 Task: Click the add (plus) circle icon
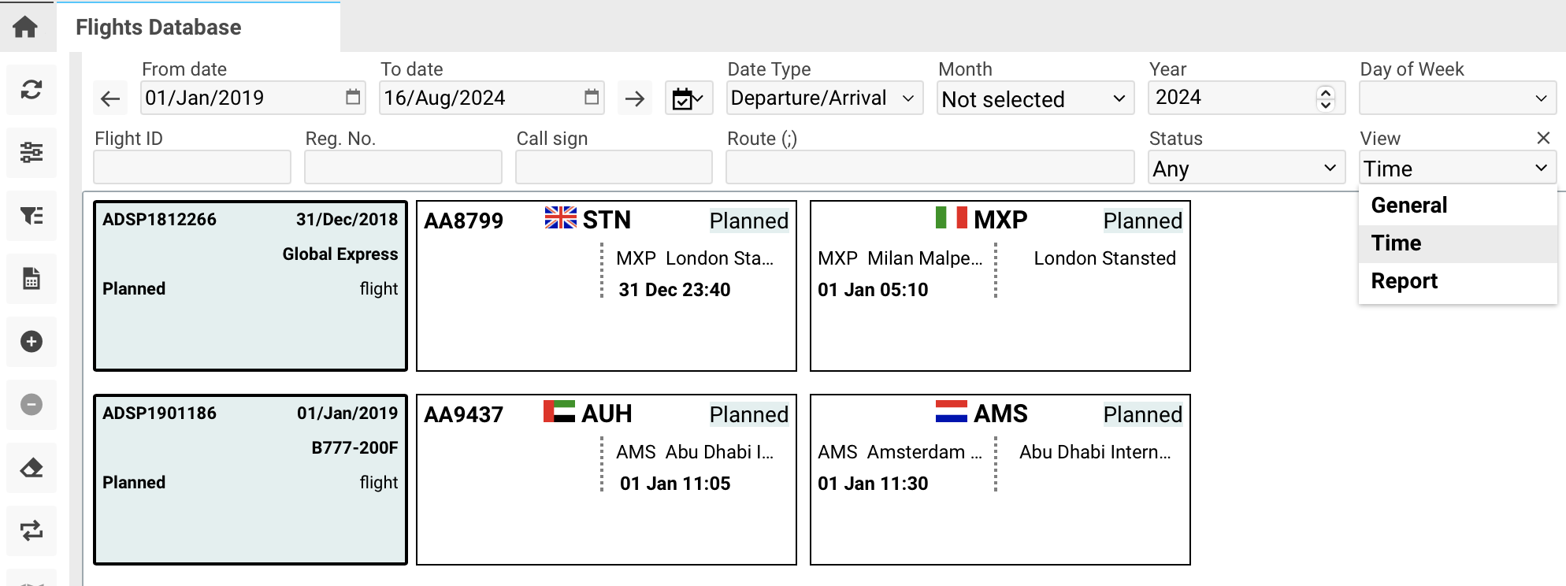32,342
